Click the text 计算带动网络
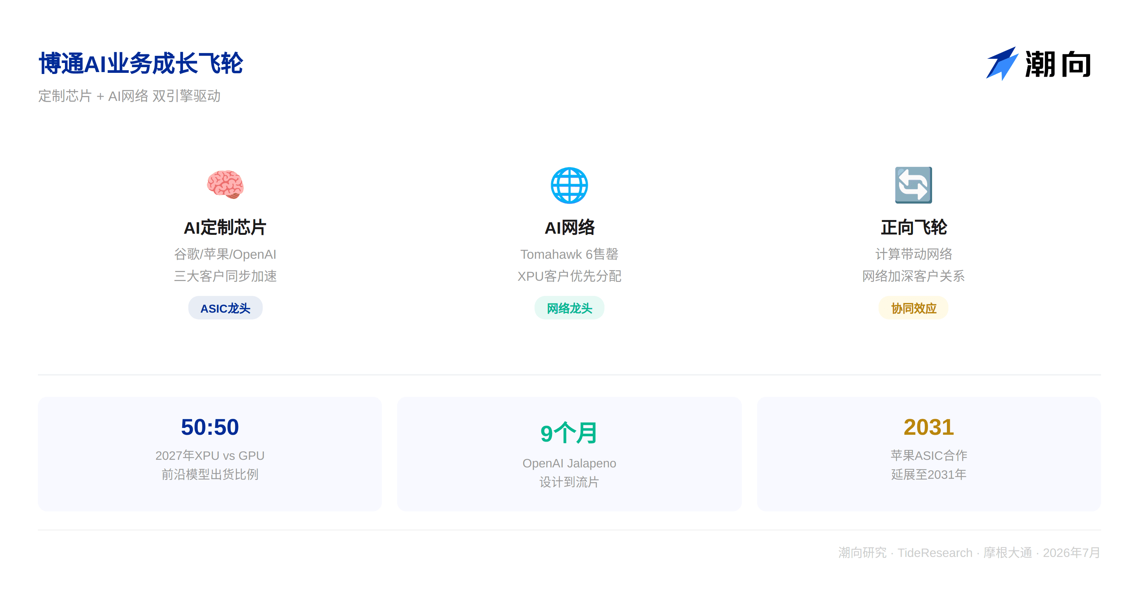The width and height of the screenshot is (1139, 607). coord(913,255)
